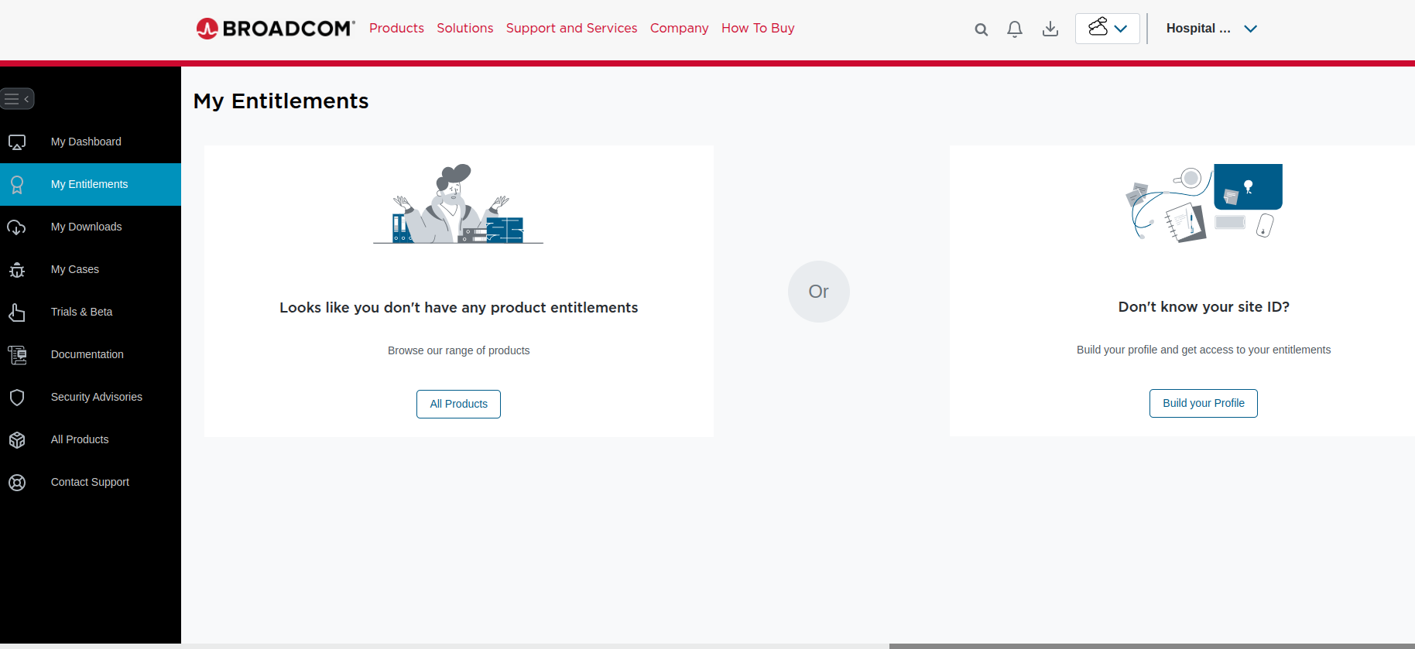1415x649 pixels.
Task: Click the My Entitlements page heading
Action: point(281,101)
